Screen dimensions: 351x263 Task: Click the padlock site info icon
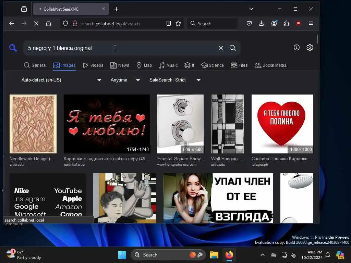click(x=75, y=24)
